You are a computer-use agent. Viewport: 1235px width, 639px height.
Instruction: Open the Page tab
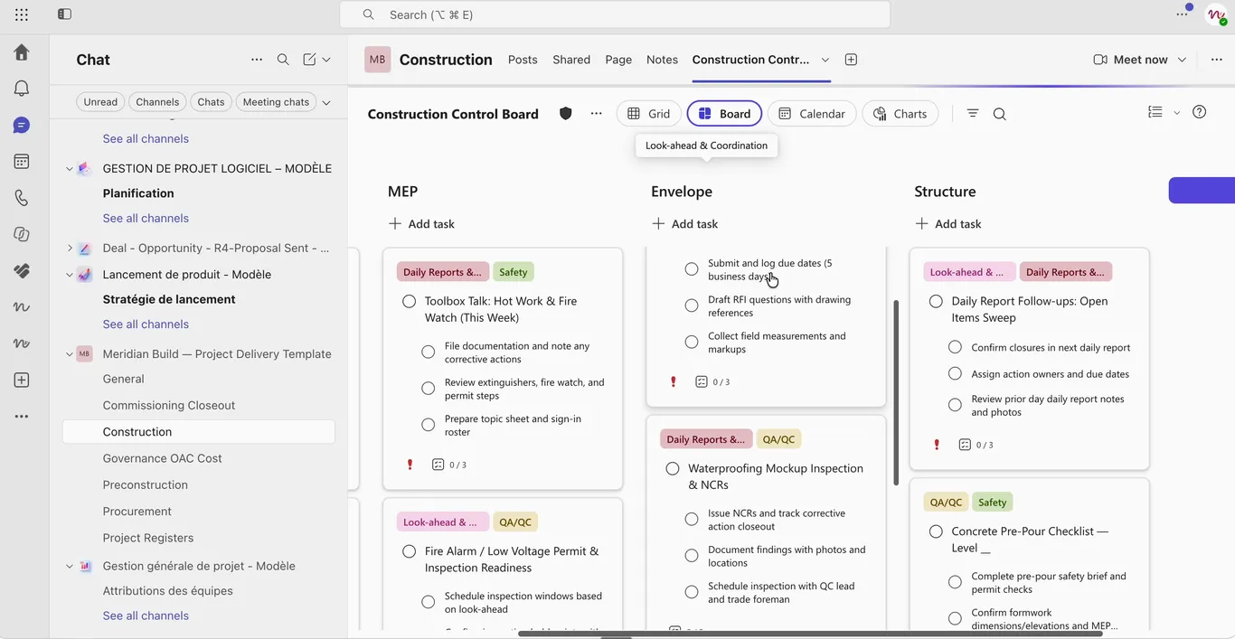pyautogui.click(x=618, y=60)
